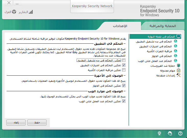Click the حفظ save button
Viewport: 187px width, 138px height.
pyautogui.click(x=37, y=122)
